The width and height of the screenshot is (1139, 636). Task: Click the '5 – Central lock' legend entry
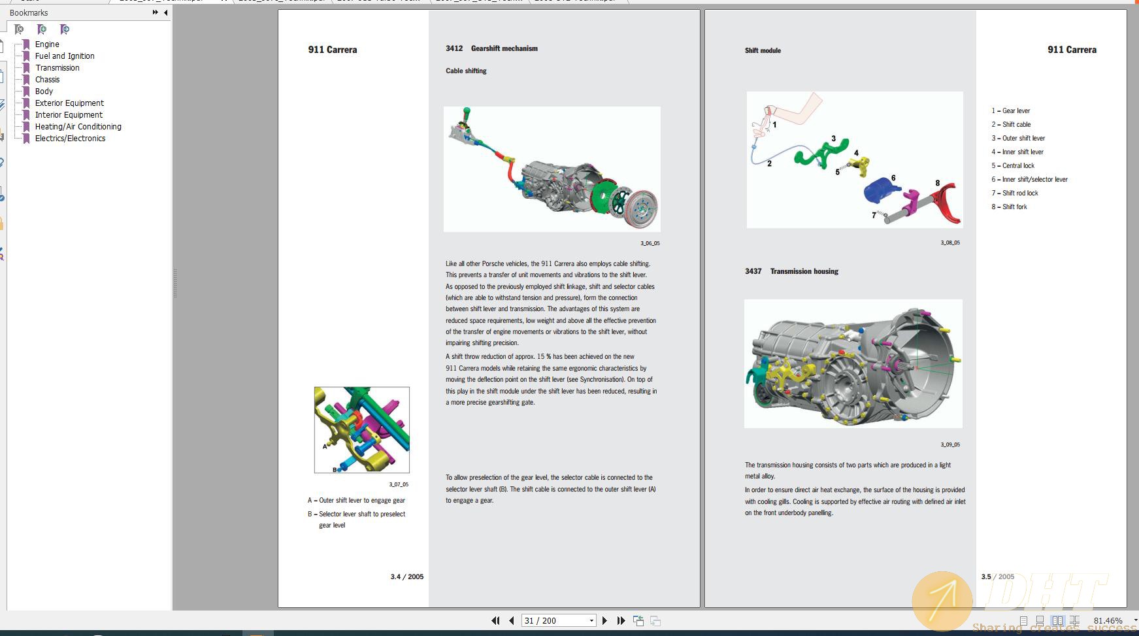coord(1013,165)
